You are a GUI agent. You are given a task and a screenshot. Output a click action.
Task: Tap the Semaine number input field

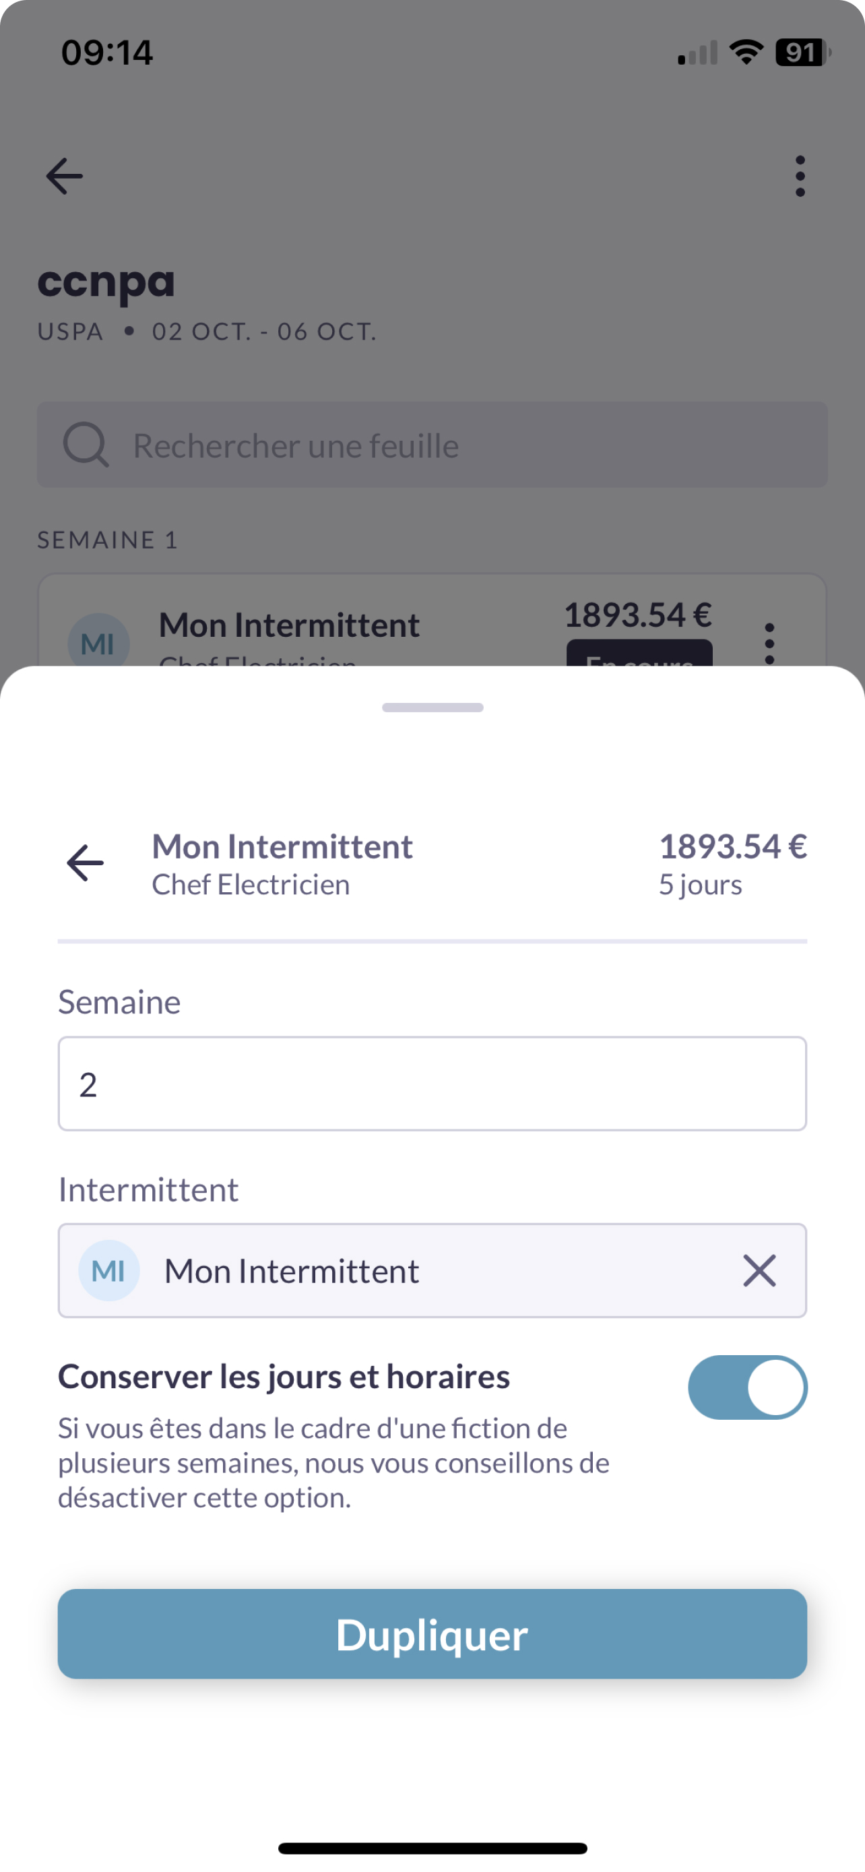pyautogui.click(x=432, y=1084)
